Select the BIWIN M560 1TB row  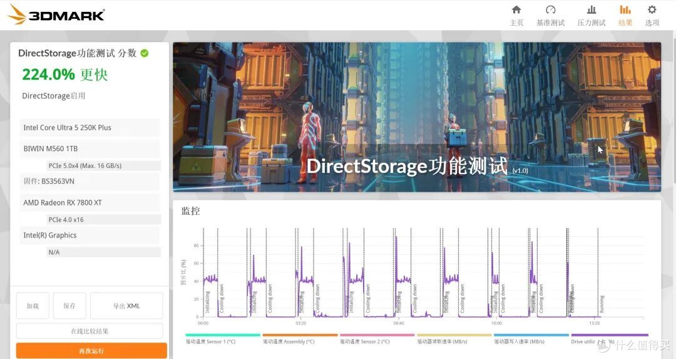[90, 149]
